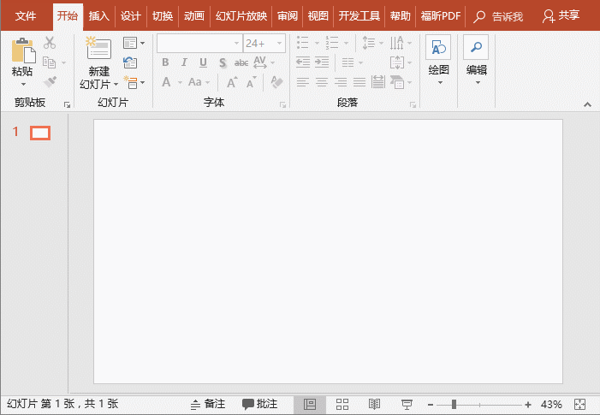Open the Drawing (绘图) tools icon

(438, 49)
